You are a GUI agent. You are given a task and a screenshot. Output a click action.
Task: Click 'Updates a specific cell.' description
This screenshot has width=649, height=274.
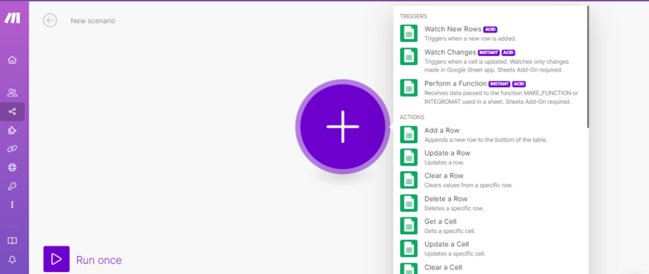pos(455,254)
